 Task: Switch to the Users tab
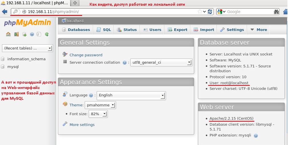coord(152,30)
